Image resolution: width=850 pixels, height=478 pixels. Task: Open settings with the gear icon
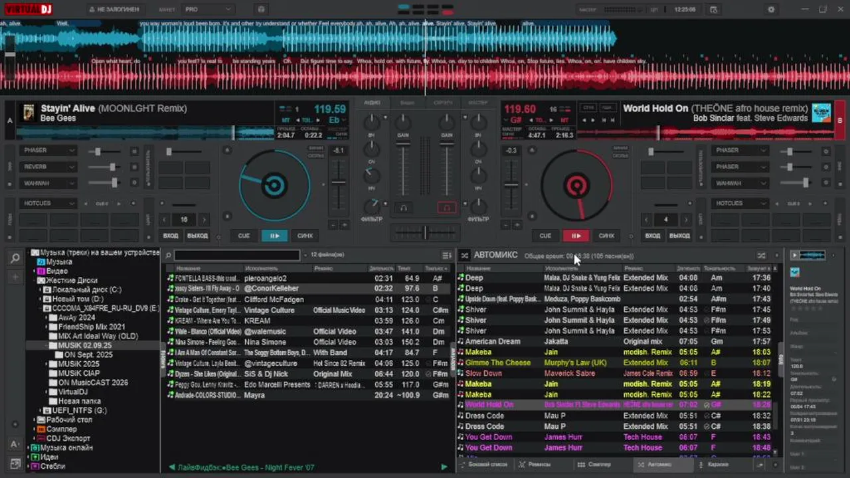coord(771,9)
